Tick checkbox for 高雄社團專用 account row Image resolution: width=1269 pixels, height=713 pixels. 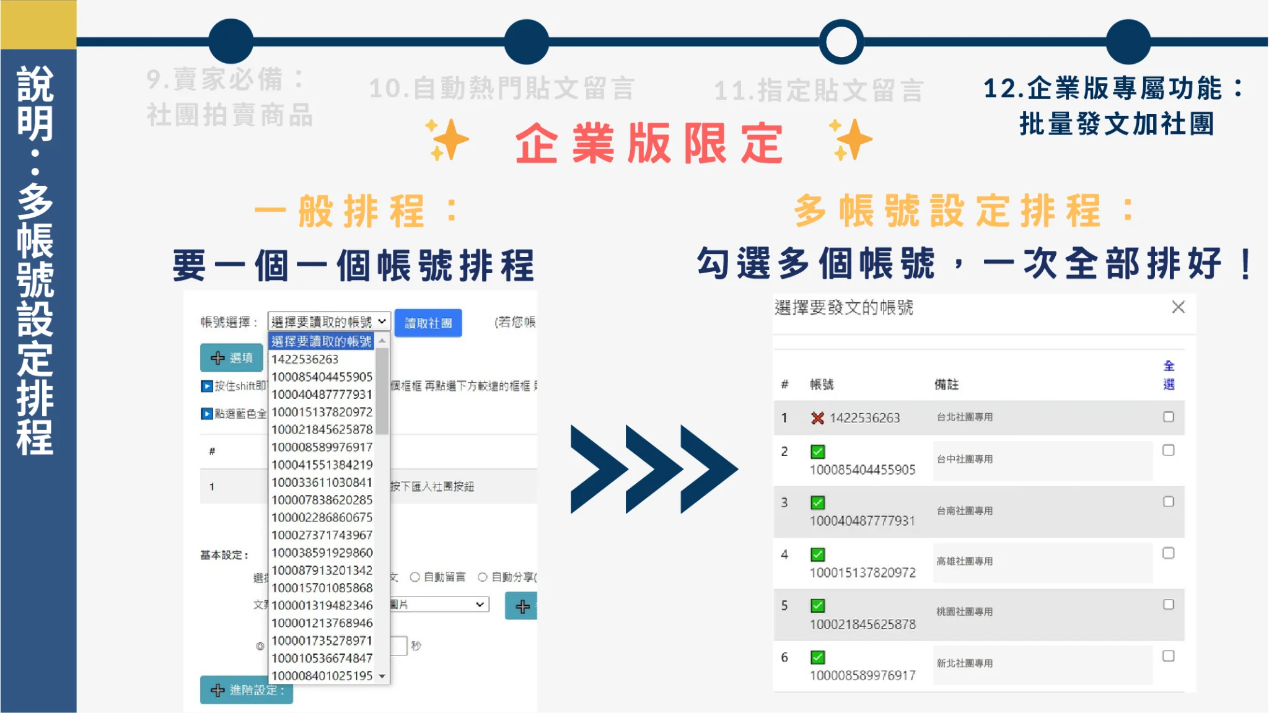pyautogui.click(x=1168, y=553)
